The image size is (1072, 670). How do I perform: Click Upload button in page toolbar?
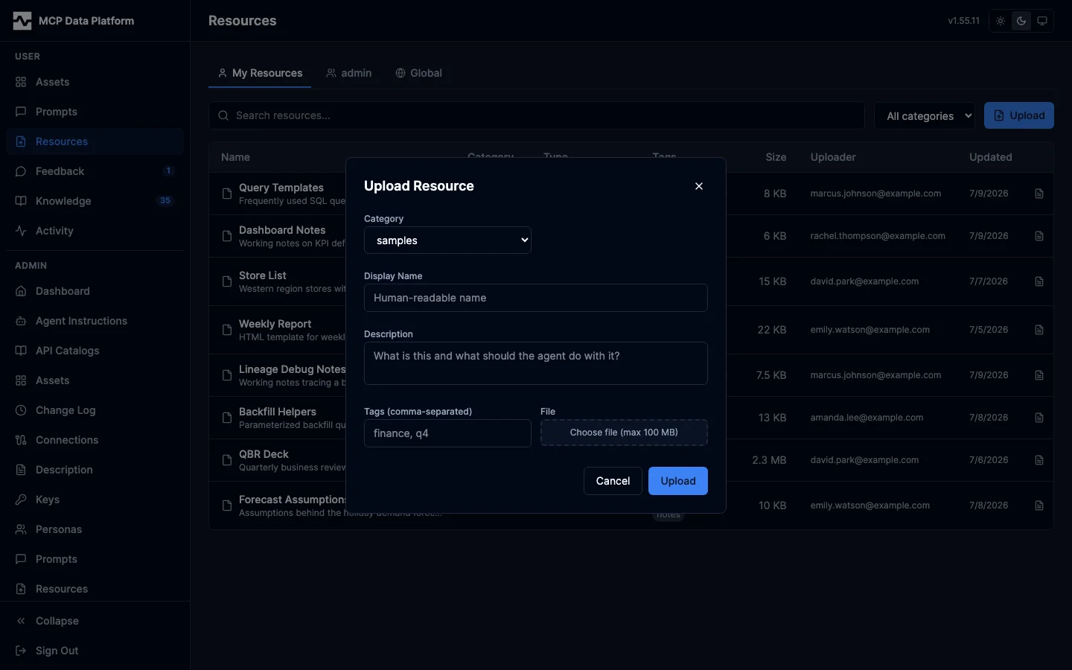(x=1019, y=115)
